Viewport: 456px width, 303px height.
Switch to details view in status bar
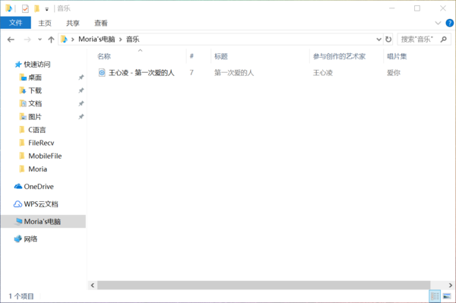[435, 296]
